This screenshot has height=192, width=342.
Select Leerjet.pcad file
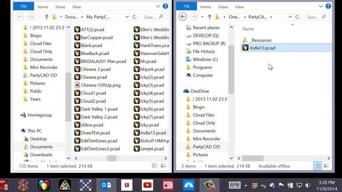pyautogui.click(x=149, y=149)
